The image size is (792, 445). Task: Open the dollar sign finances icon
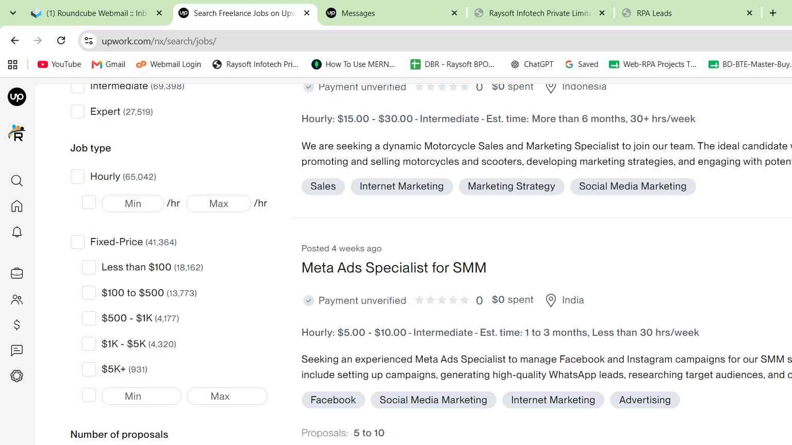(17, 324)
